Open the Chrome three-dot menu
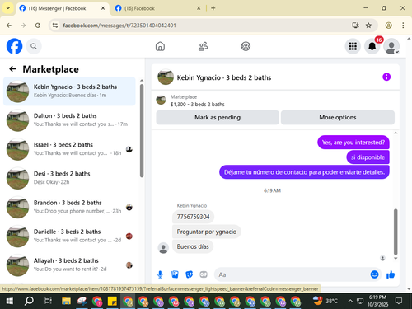This screenshot has width=412, height=309. 403,26
